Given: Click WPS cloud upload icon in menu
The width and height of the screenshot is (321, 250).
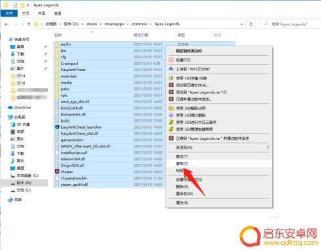Looking at the screenshot, I should coord(171,69).
